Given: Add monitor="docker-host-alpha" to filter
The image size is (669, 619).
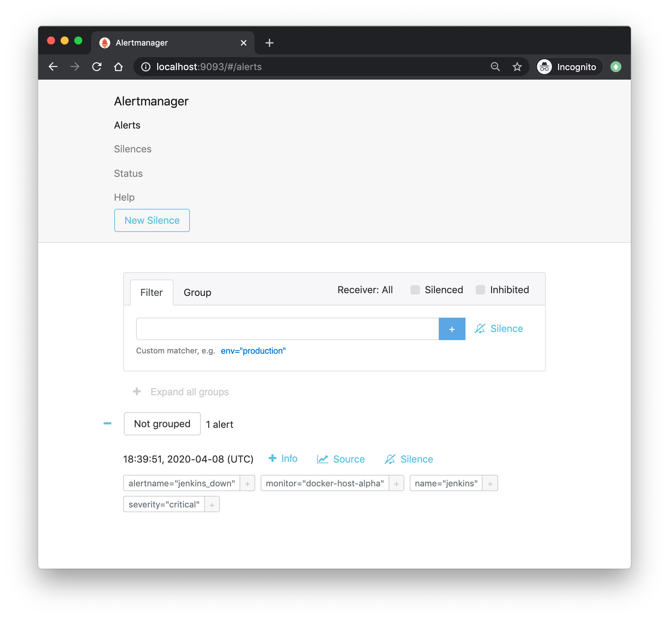Looking at the screenshot, I should (396, 483).
